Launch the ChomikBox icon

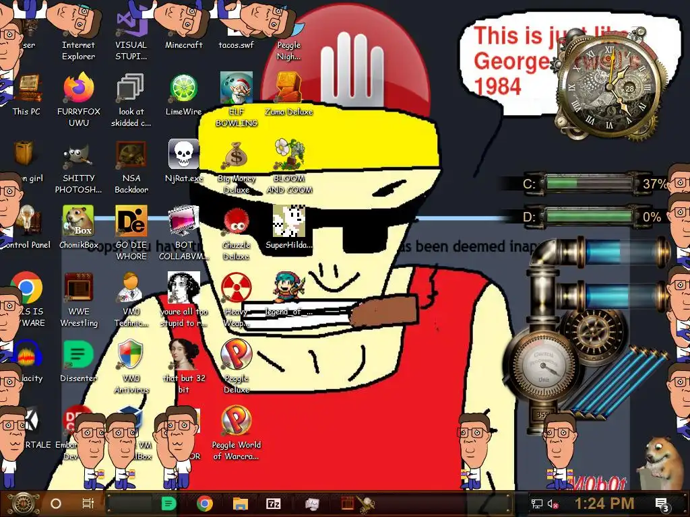(79, 226)
